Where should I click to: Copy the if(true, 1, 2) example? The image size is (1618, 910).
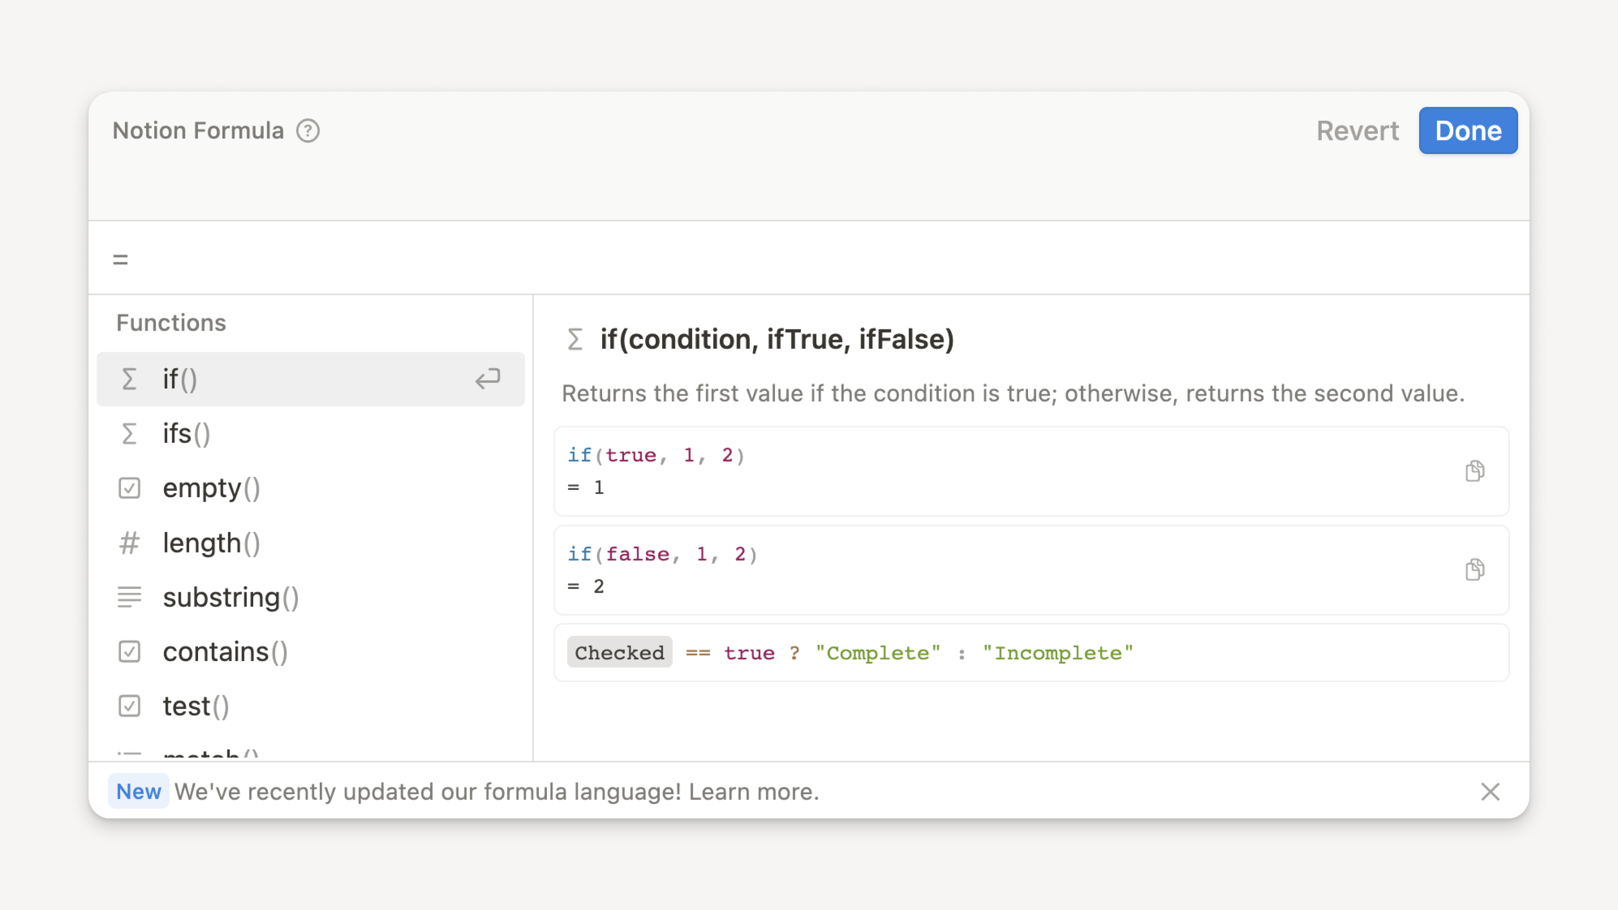coord(1476,471)
